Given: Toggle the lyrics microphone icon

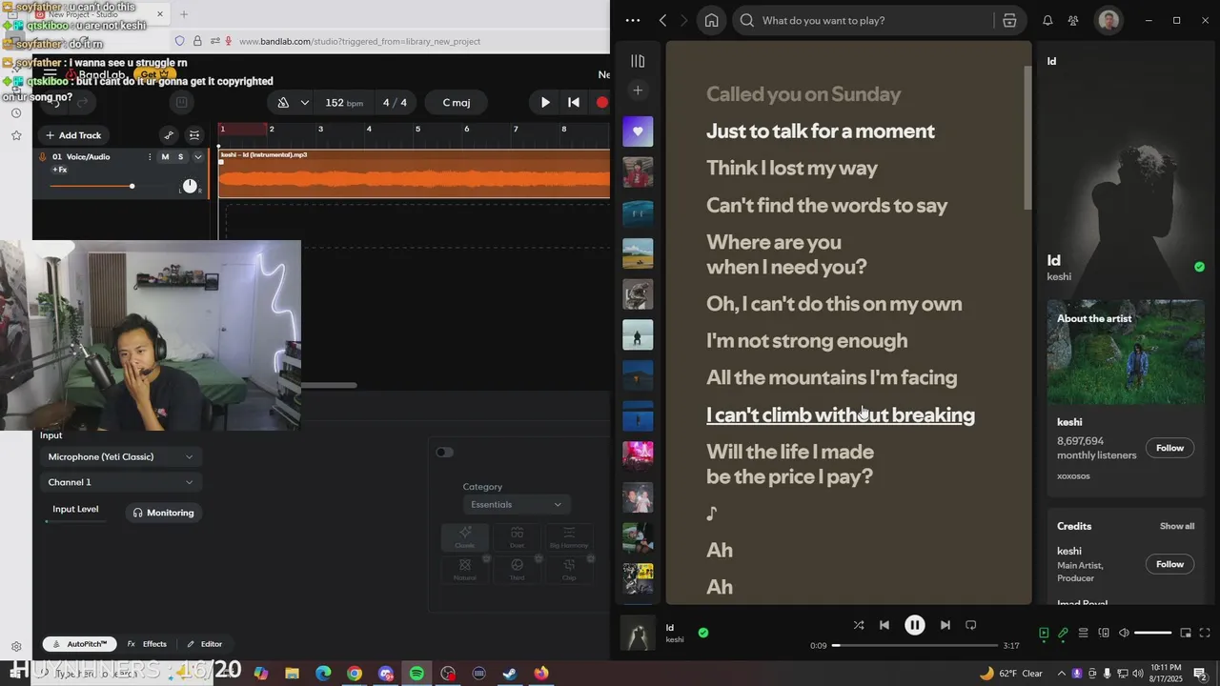Looking at the screenshot, I should (1063, 633).
